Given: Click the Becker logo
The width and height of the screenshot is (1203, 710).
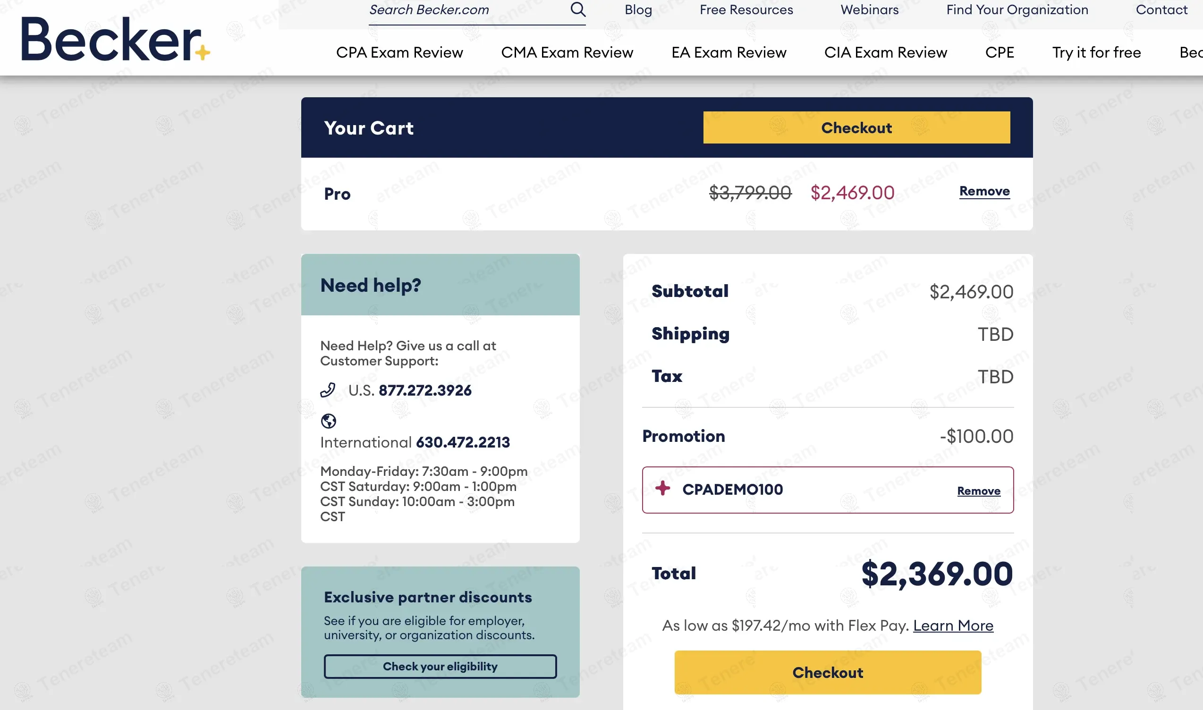Looking at the screenshot, I should pos(115,39).
